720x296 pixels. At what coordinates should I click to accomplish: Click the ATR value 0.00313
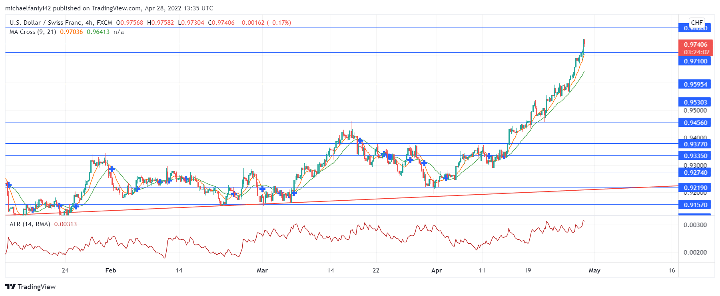tap(66, 224)
